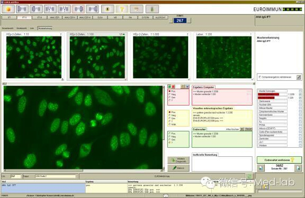Screen dimensions: 305x198
Task: Click the green square icon above computer result
Action: tap(169, 87)
